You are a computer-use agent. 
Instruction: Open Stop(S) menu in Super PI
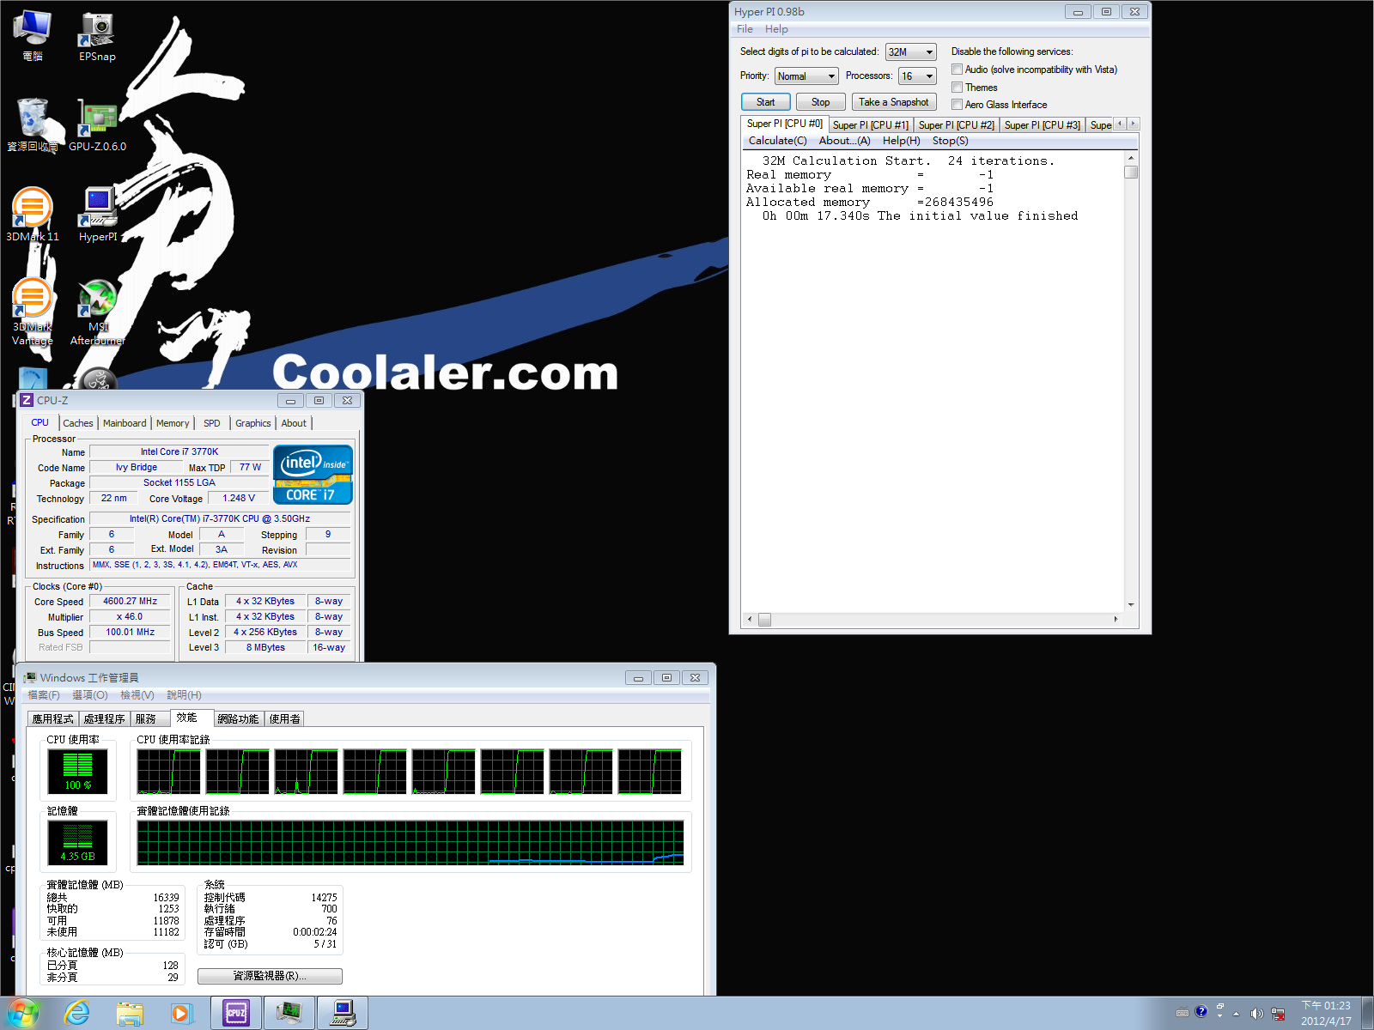pos(951,141)
